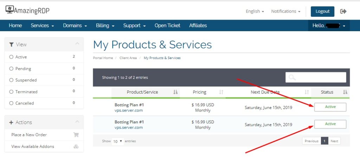Open the English language dropdown
The image size is (360, 164).
[255, 11]
